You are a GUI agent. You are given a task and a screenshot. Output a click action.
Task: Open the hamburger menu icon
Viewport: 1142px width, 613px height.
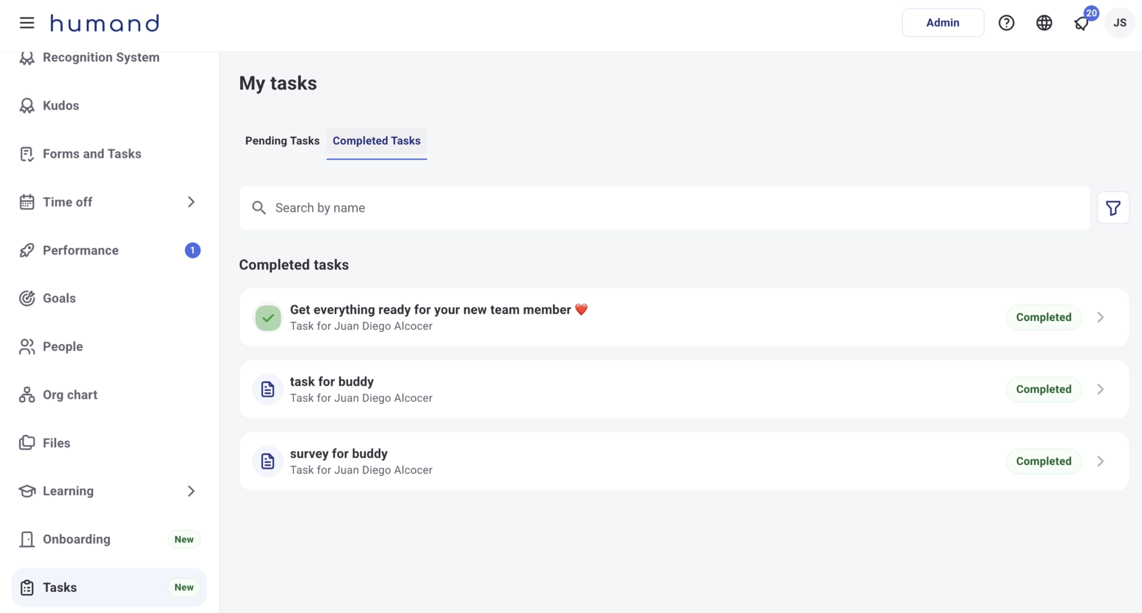(x=27, y=23)
